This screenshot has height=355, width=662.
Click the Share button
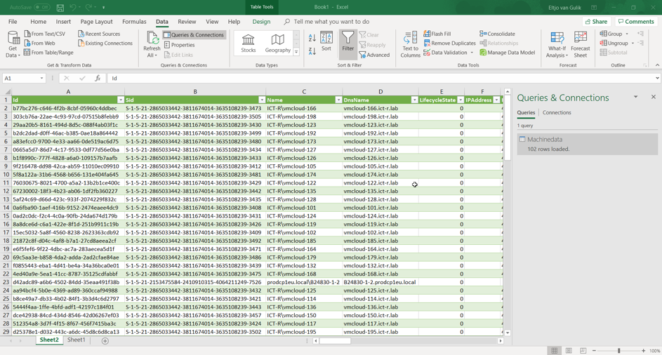click(x=596, y=22)
